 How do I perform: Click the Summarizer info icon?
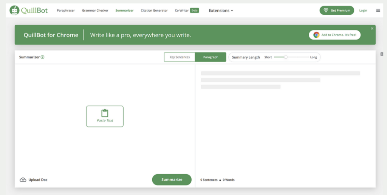(x=42, y=57)
